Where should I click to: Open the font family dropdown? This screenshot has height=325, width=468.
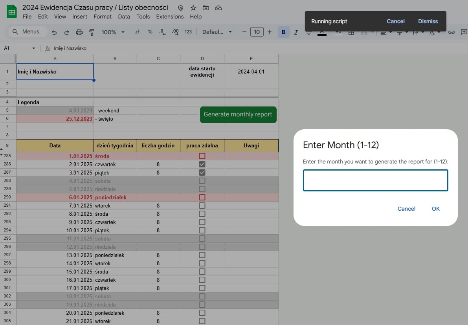click(x=217, y=31)
